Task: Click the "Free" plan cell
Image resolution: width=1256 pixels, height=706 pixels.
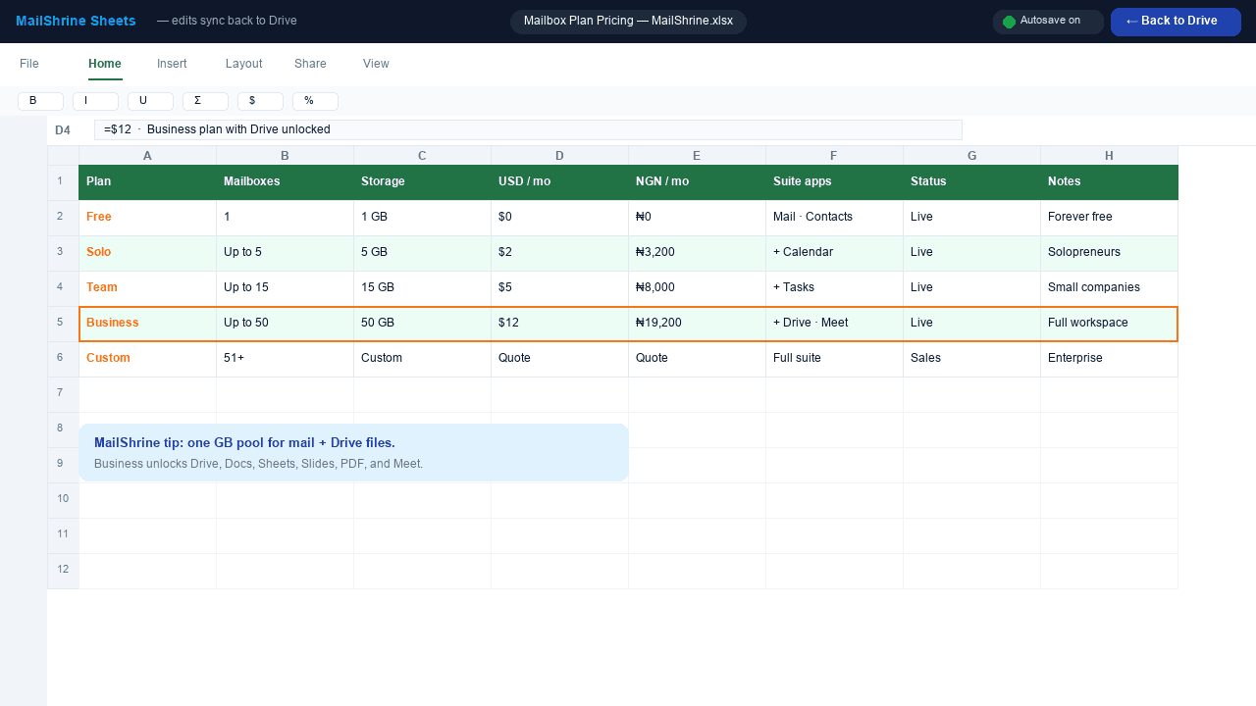Action: 147,219
